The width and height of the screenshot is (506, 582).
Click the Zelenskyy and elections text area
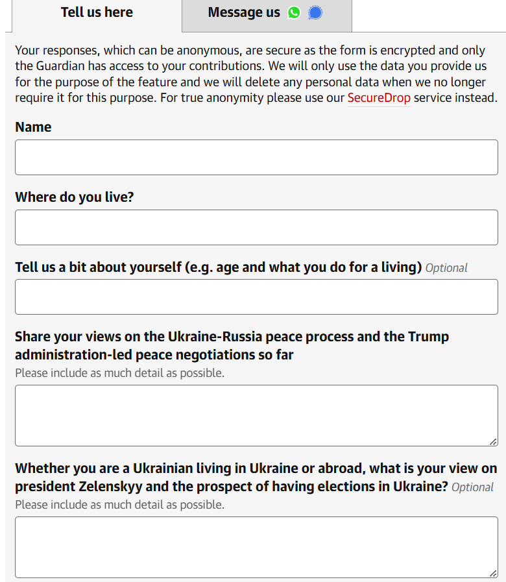coord(256,547)
